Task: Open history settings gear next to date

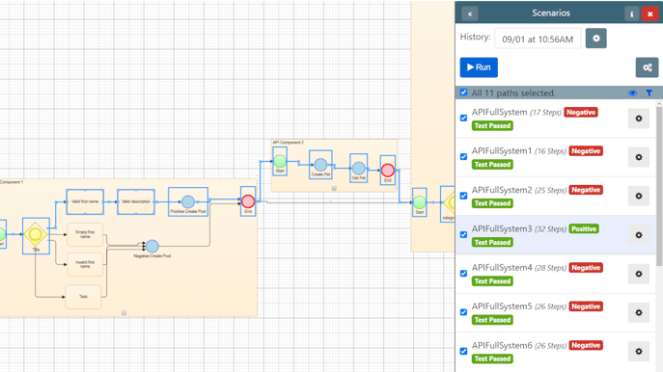Action: (x=595, y=39)
